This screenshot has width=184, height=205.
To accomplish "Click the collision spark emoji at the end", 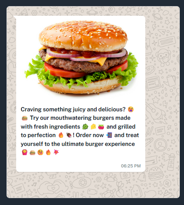I will (56, 152).
